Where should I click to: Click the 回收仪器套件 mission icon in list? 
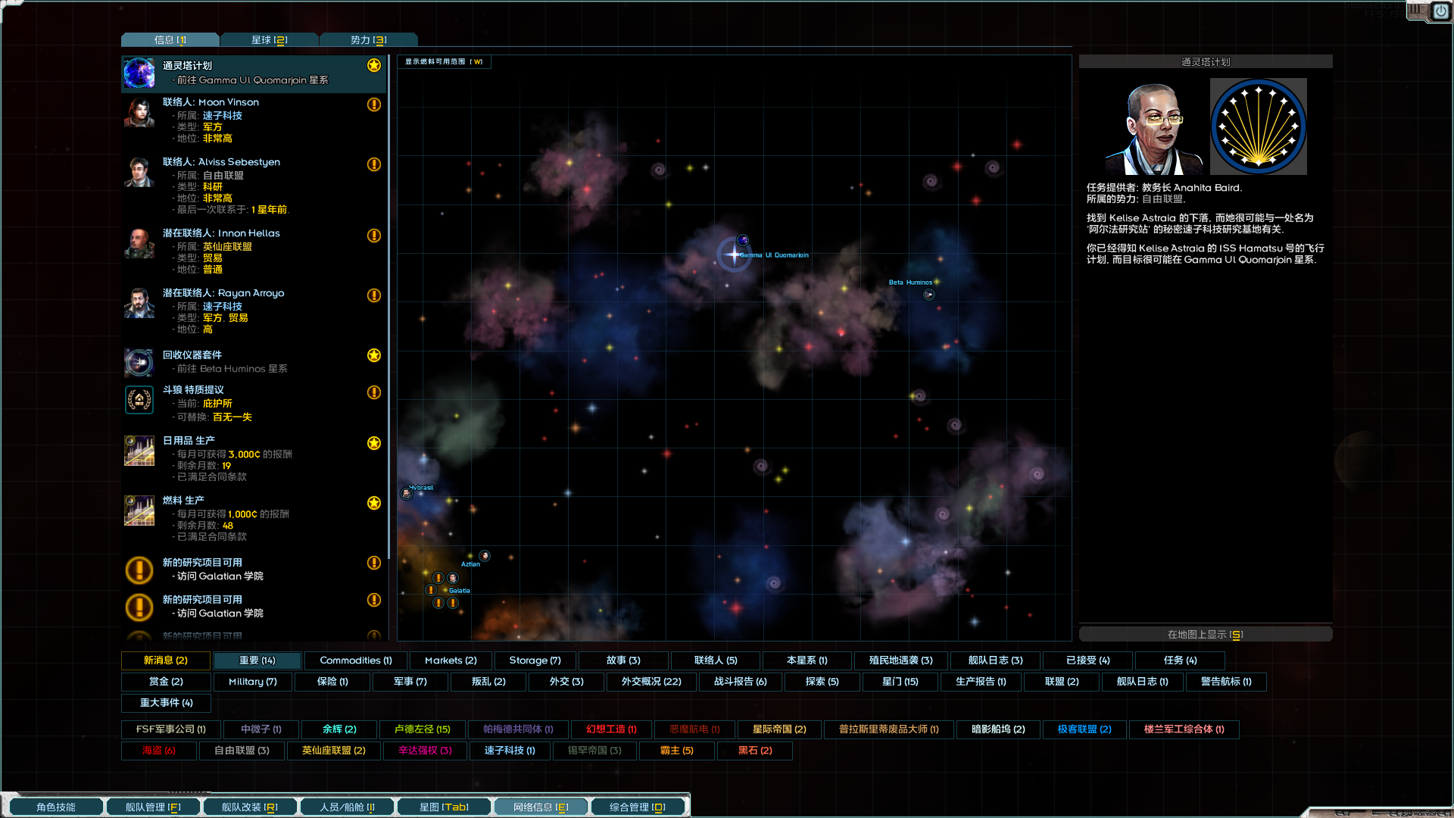pyautogui.click(x=139, y=362)
